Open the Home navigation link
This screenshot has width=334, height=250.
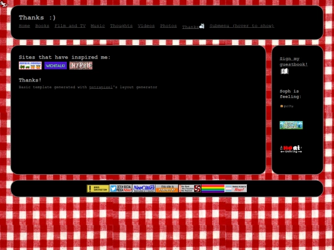[x=24, y=26]
